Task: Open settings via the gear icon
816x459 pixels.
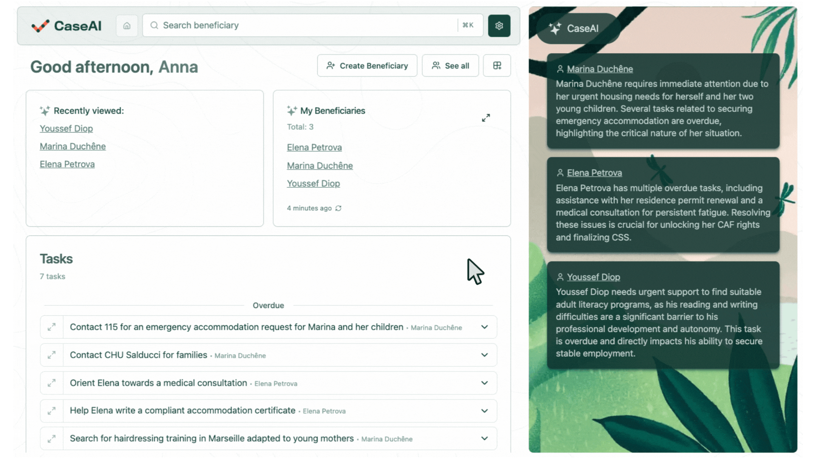Action: pos(499,25)
